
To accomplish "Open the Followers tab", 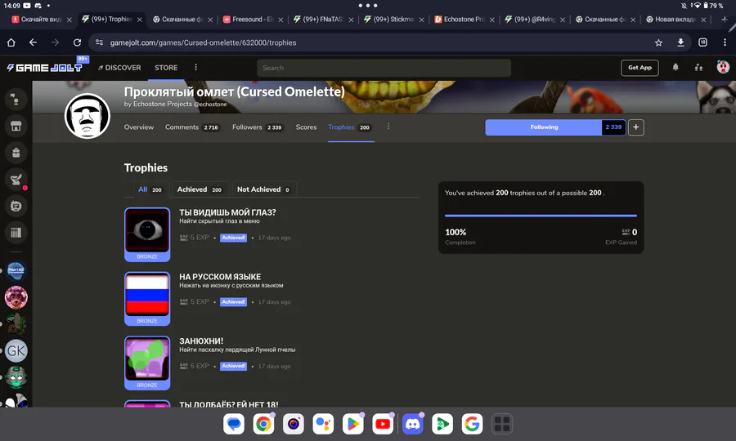I will (258, 127).
